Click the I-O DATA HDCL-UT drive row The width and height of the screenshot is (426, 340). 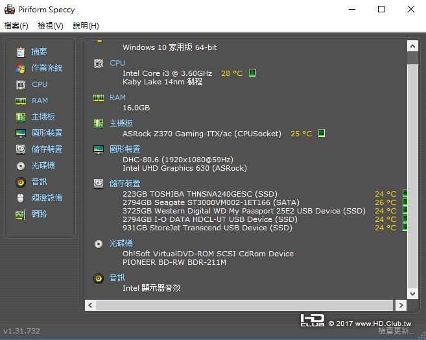(209, 219)
